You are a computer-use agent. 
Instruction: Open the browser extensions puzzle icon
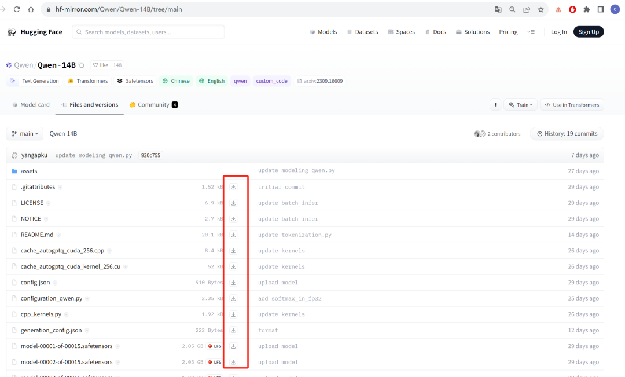click(x=586, y=9)
